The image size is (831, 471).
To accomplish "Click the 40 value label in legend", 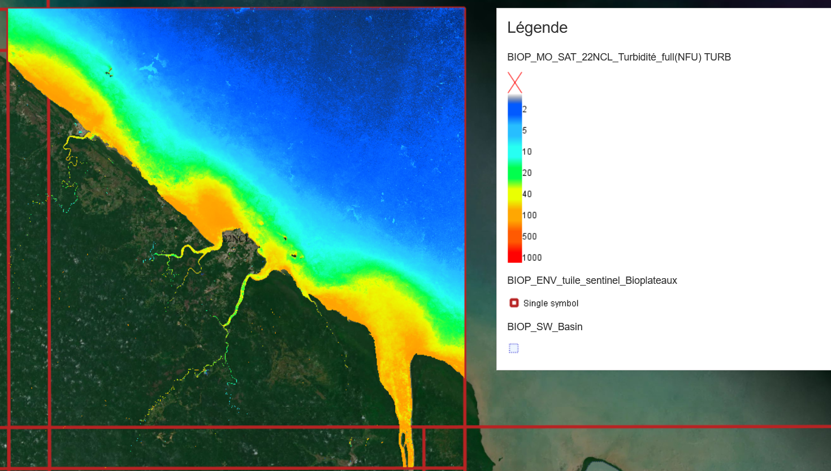I will pos(527,194).
